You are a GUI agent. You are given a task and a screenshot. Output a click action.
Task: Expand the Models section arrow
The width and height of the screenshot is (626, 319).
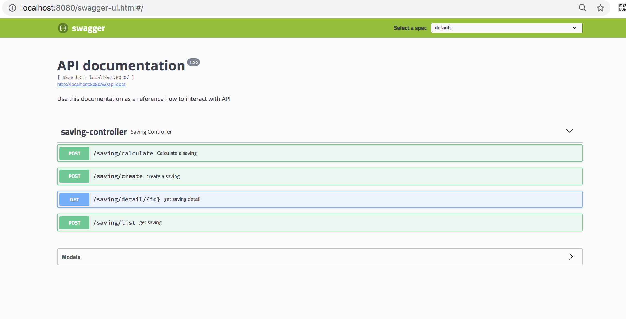[571, 257]
